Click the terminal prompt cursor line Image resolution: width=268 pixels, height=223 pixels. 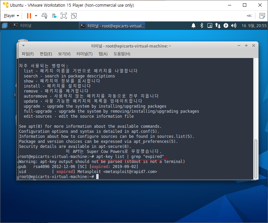tap(59, 176)
